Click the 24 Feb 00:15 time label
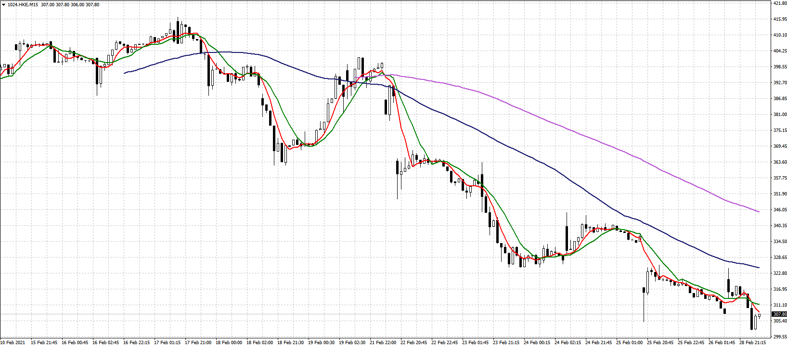The width and height of the screenshot is (787, 348). (537, 343)
